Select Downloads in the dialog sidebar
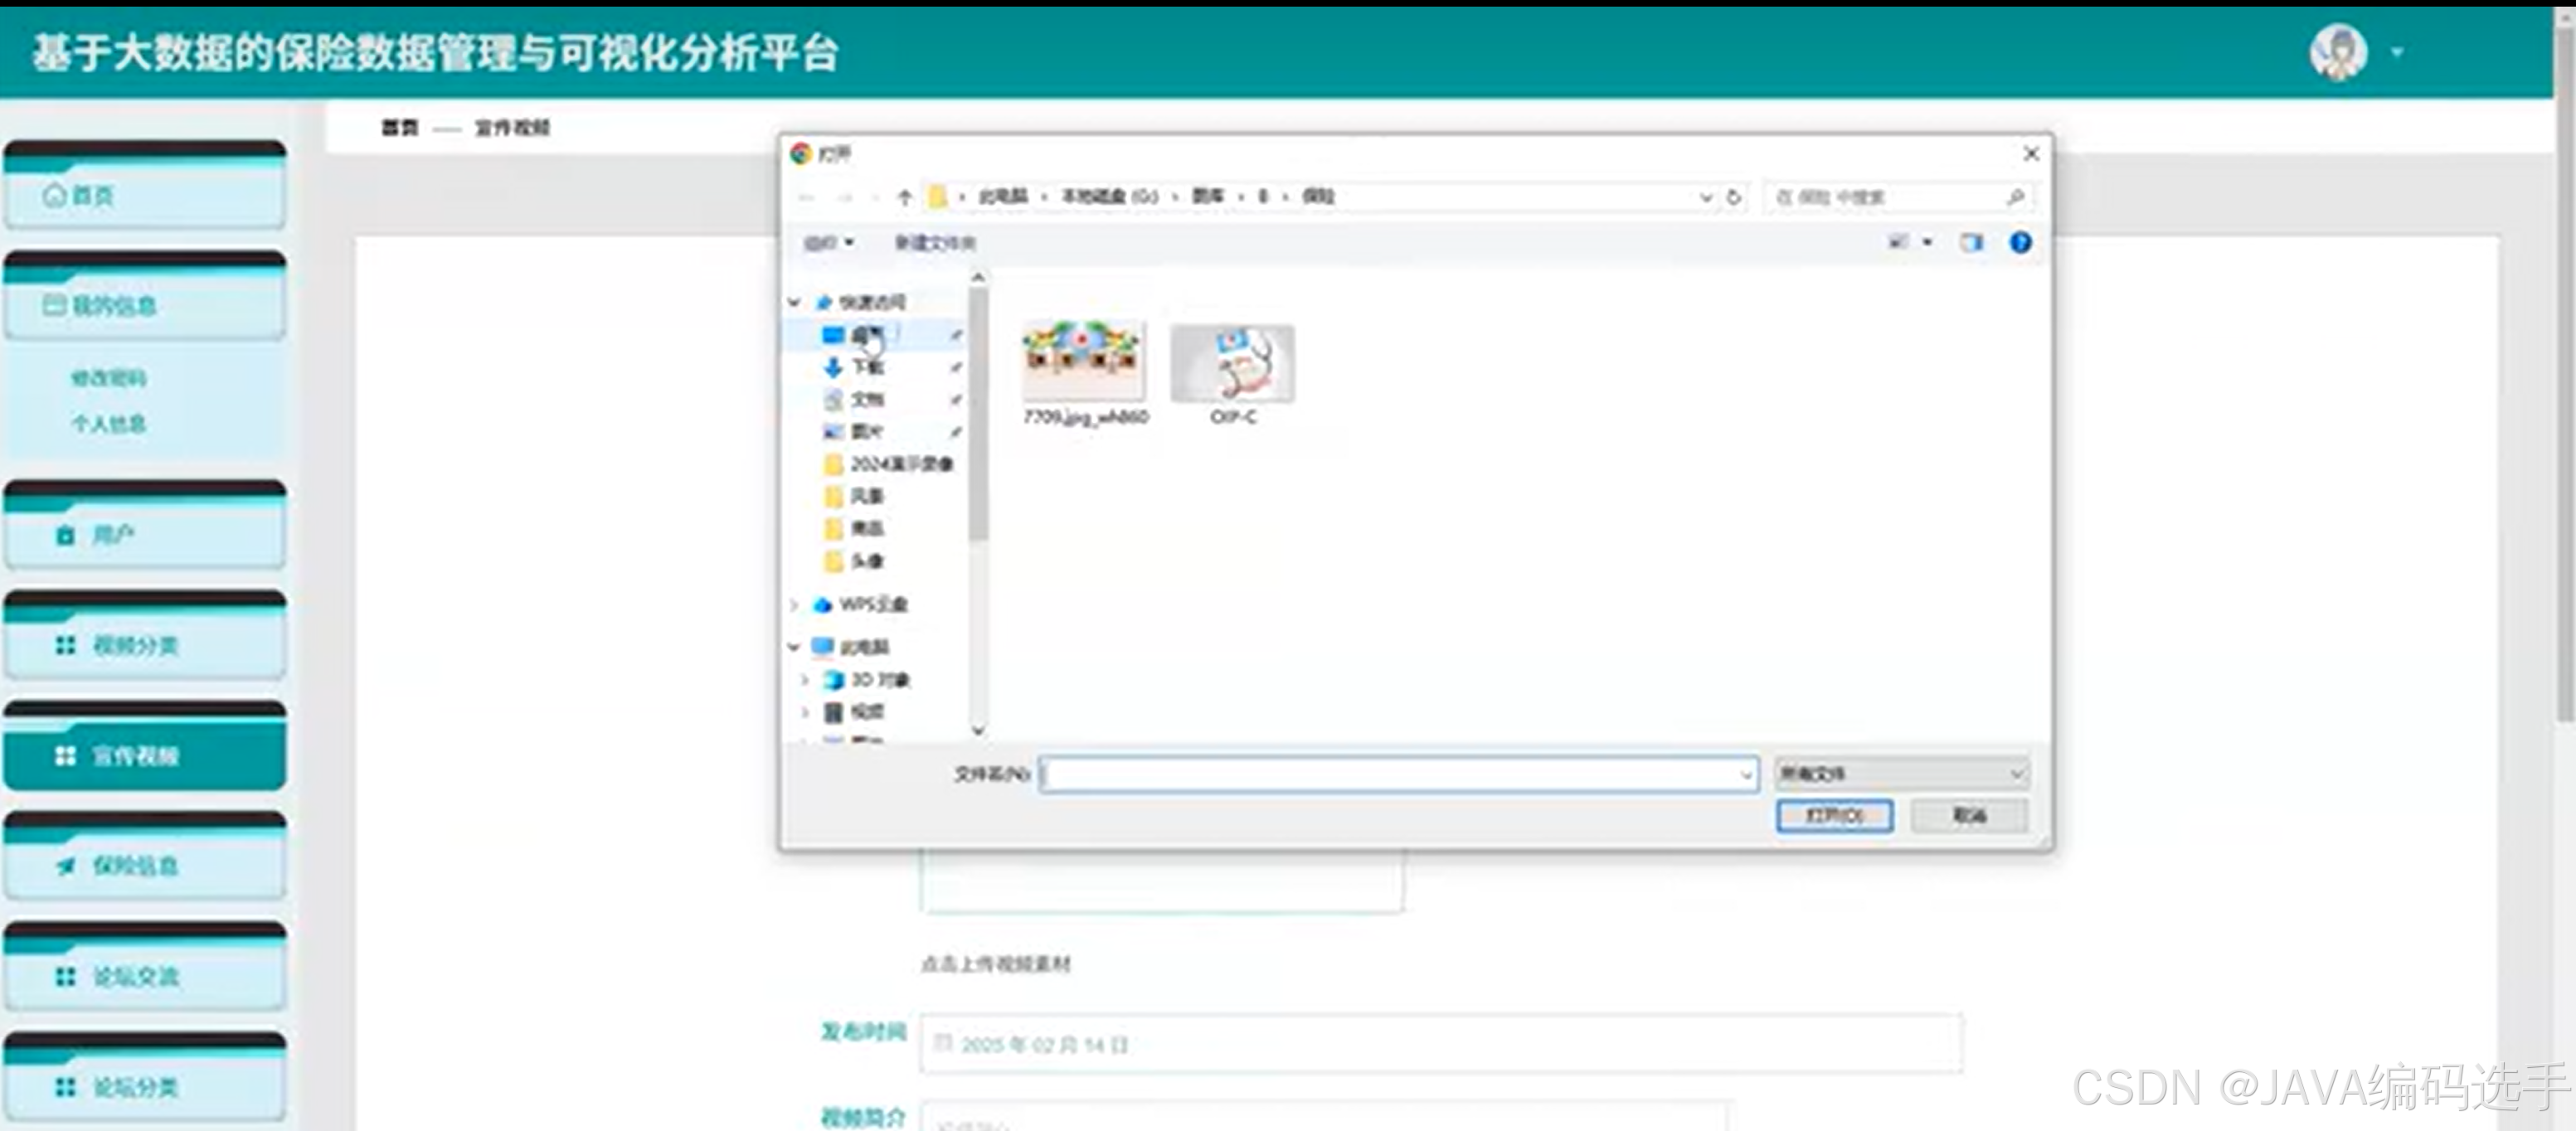This screenshot has height=1131, width=2576. [869, 367]
